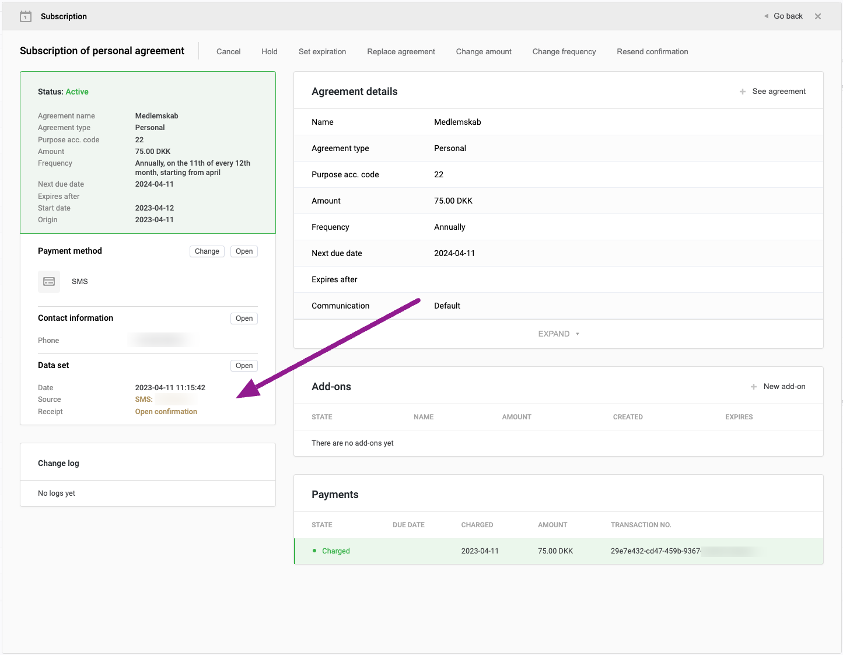843x655 pixels.
Task: Click the 'Annually, on the 11th' frequency text
Action: tap(193, 168)
